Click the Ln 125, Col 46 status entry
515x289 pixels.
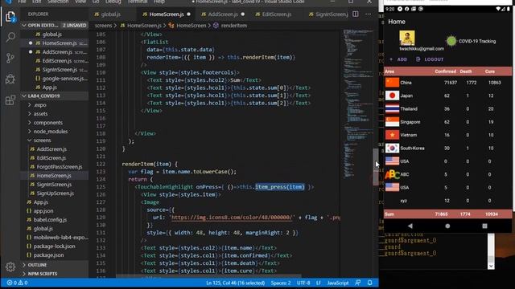tap(235, 283)
